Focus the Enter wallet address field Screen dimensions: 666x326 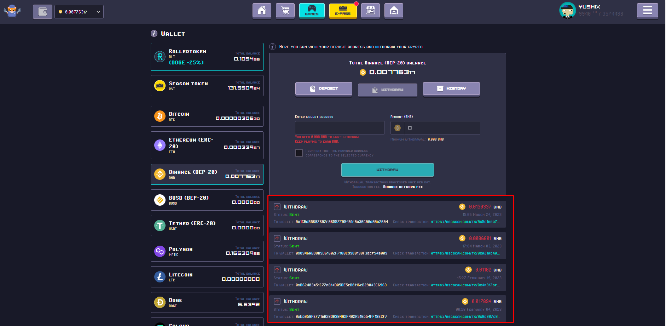(x=340, y=128)
